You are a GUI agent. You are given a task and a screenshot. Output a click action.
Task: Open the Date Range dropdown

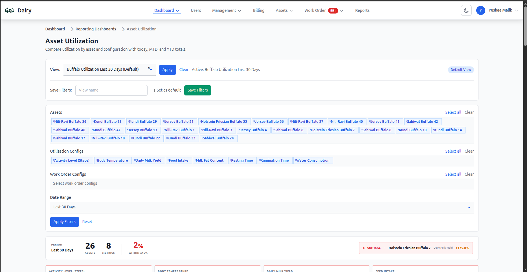(262, 207)
